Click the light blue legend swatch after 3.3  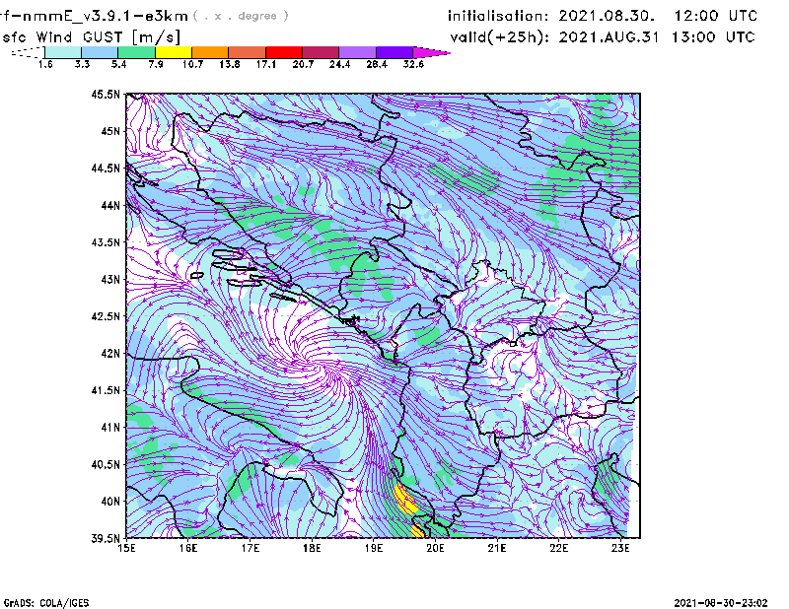coord(100,52)
